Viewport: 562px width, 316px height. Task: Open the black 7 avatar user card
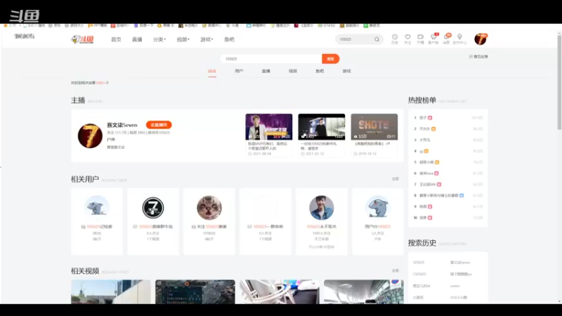coord(153,207)
